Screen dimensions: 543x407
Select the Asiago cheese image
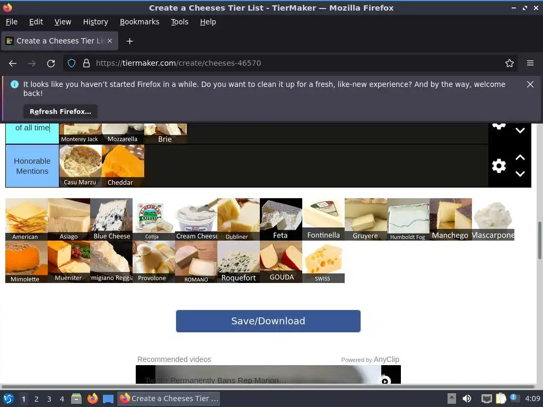(69, 219)
